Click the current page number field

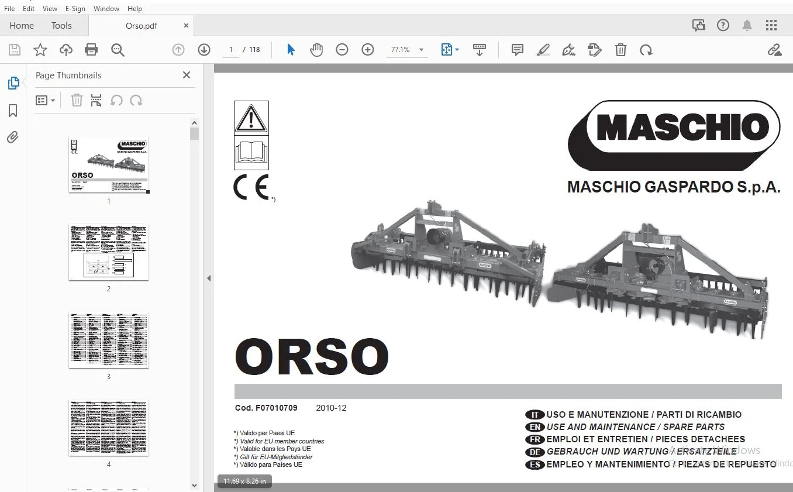[x=231, y=50]
